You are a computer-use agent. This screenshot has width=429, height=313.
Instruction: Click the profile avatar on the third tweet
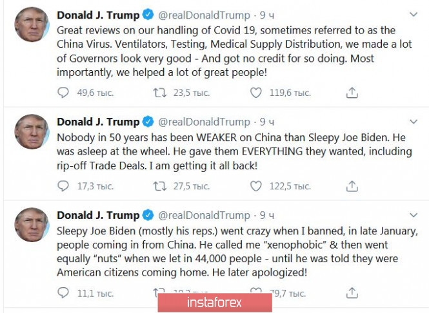31,225
